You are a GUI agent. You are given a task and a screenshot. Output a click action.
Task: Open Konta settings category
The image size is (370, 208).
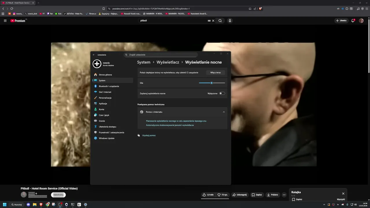pos(113,109)
